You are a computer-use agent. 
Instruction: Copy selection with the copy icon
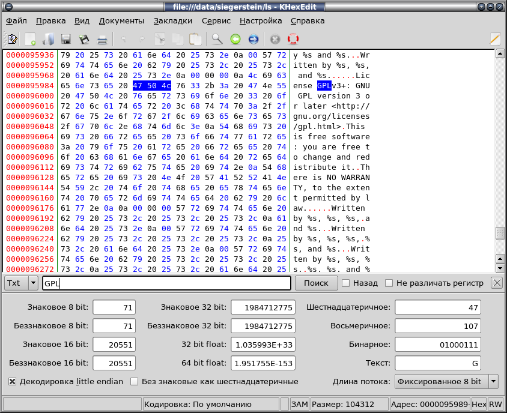click(178, 39)
